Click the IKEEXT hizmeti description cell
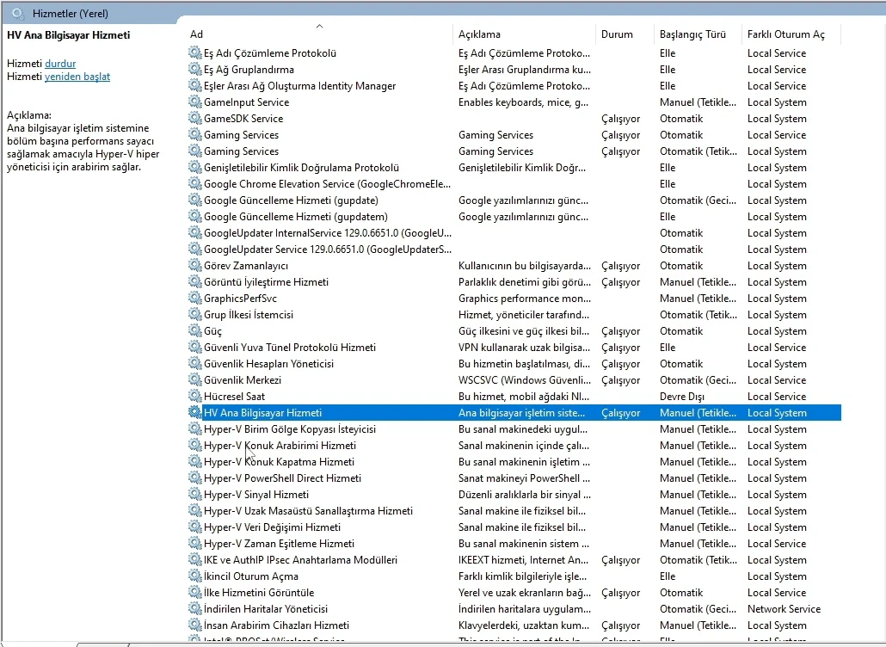Screen dimensions: 886x647 coord(524,561)
